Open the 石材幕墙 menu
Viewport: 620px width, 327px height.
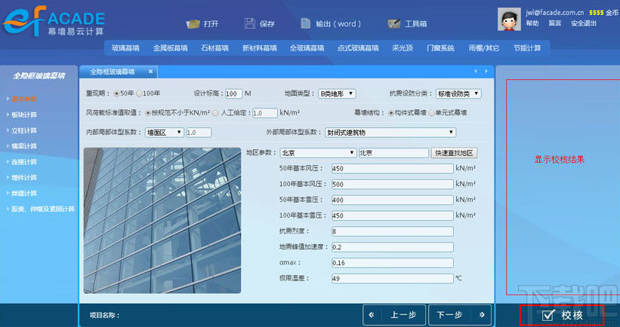(214, 48)
